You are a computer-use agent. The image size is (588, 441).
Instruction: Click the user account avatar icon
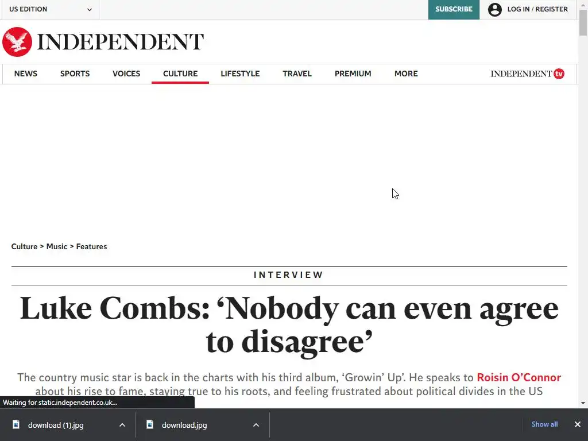click(494, 9)
